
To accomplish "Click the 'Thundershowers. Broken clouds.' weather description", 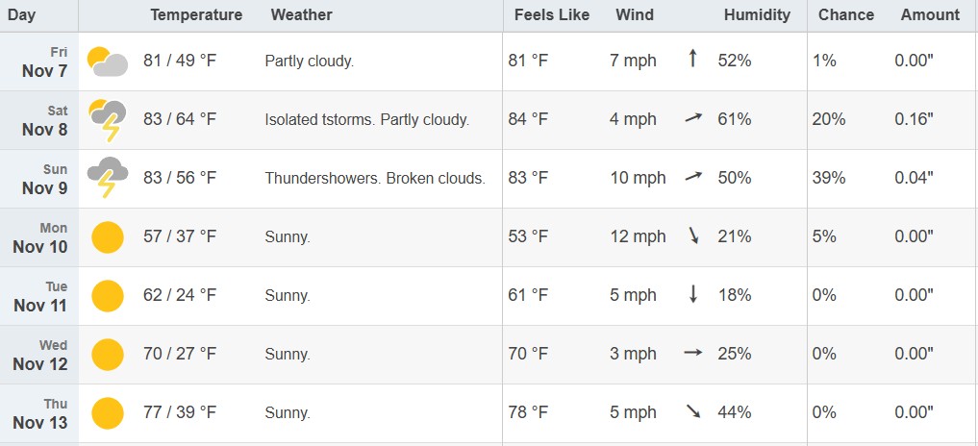I will [375, 178].
